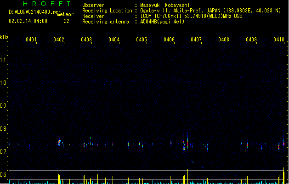
Task: Click the meteor echo cluster near 0410
Action: 283,143
